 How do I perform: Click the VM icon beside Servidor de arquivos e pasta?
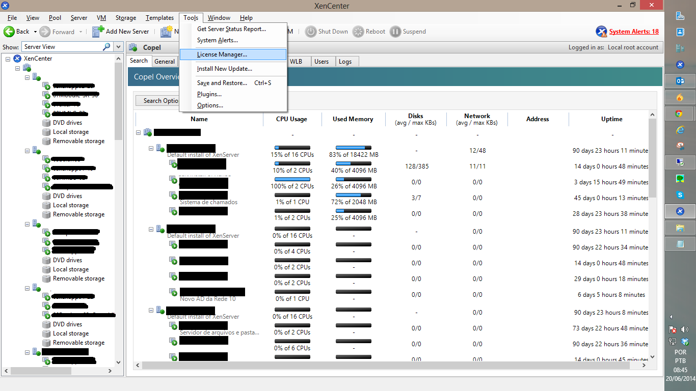pos(174,326)
